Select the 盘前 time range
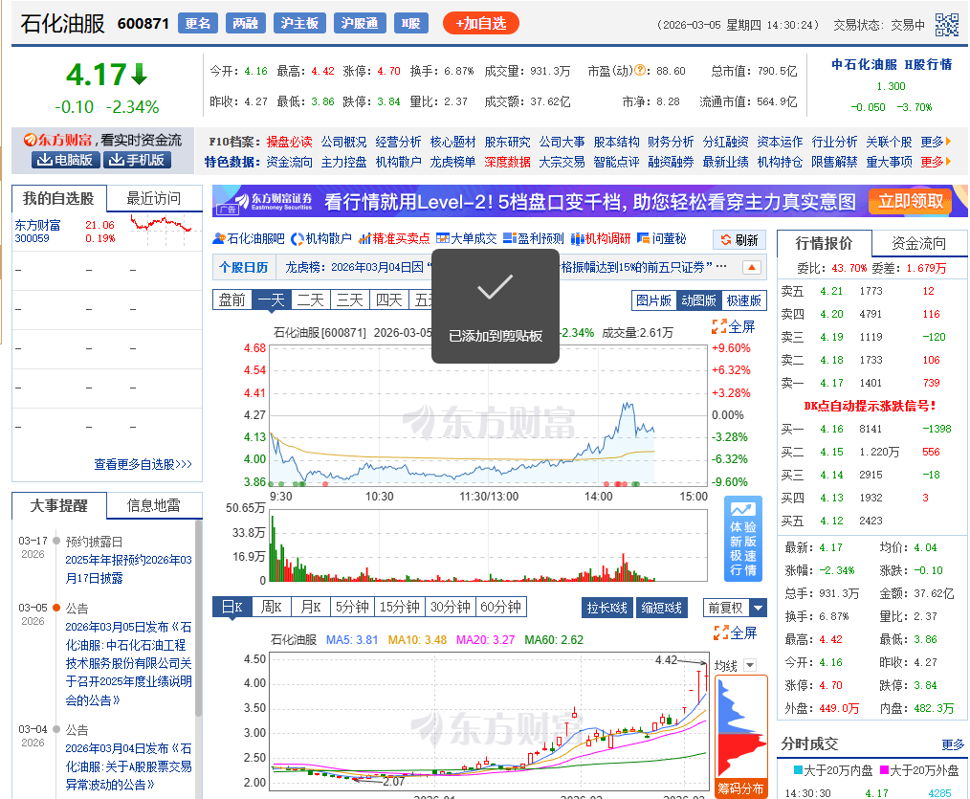970x799 pixels. (x=232, y=300)
